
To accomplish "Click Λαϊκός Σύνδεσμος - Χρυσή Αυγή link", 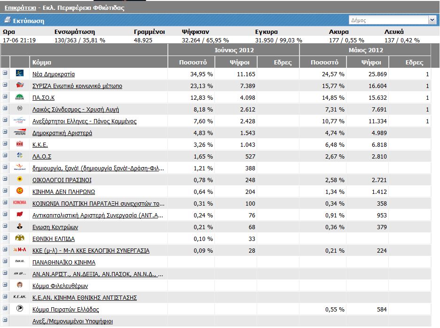I will click(x=75, y=110).
